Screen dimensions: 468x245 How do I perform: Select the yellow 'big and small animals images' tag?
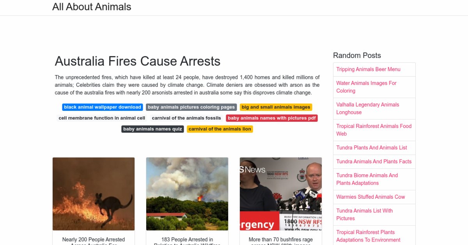click(276, 107)
